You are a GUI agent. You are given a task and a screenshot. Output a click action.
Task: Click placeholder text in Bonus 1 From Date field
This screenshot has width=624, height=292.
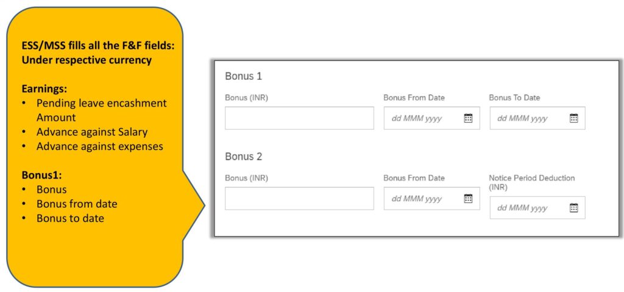coord(417,119)
